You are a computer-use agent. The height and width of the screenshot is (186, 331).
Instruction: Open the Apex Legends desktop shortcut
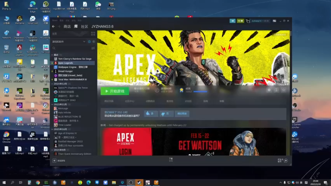[19, 50]
